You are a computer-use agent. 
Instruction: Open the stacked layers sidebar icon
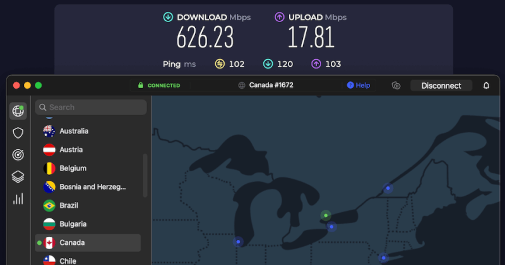coord(18,177)
